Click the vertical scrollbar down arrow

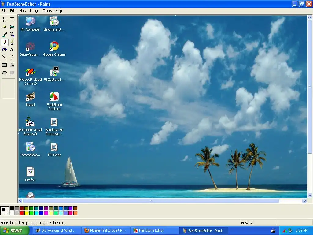[x=310, y=196]
